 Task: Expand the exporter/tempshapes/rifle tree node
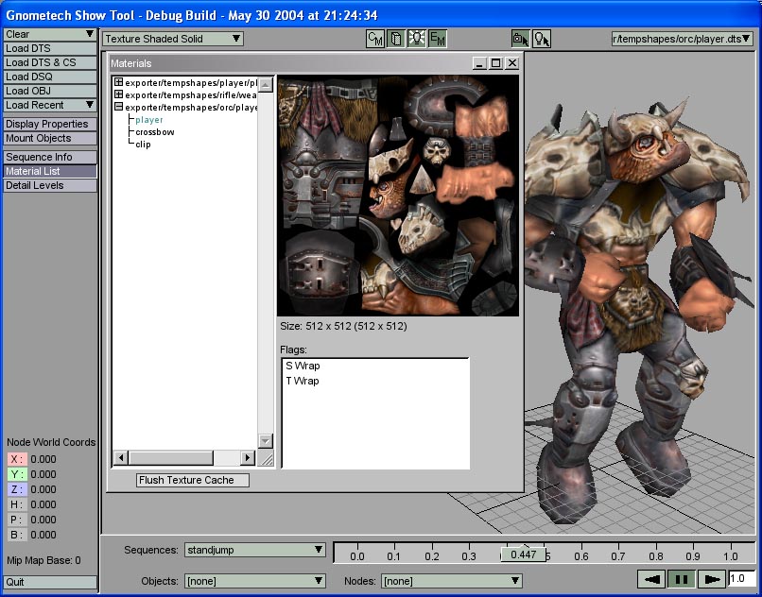pos(118,94)
